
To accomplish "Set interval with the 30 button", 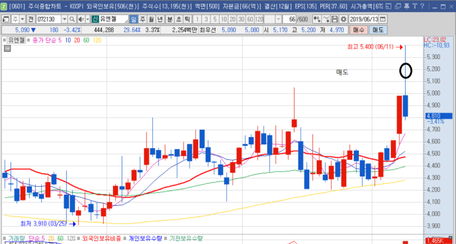I will [x=241, y=19].
